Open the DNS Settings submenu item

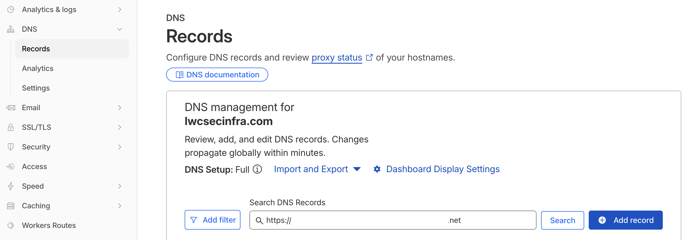pyautogui.click(x=36, y=88)
